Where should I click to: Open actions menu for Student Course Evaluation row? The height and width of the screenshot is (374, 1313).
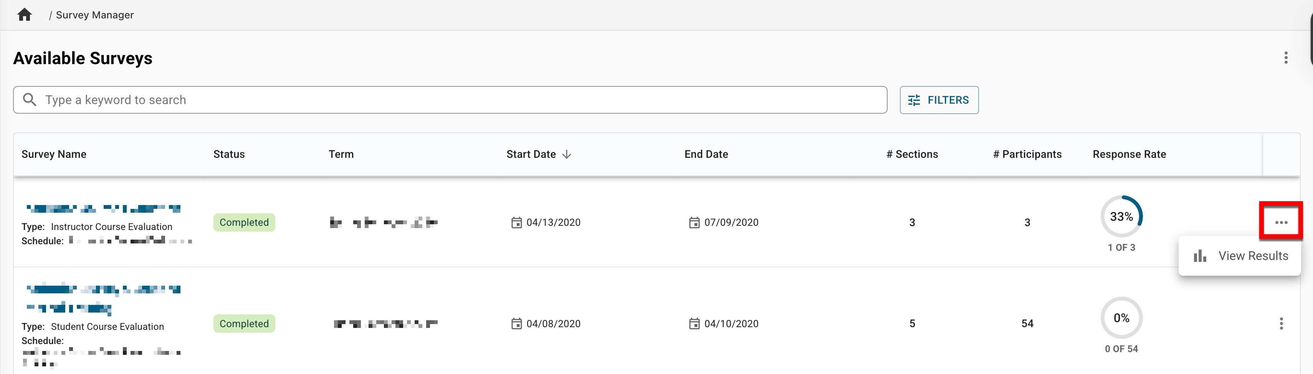pyautogui.click(x=1281, y=324)
